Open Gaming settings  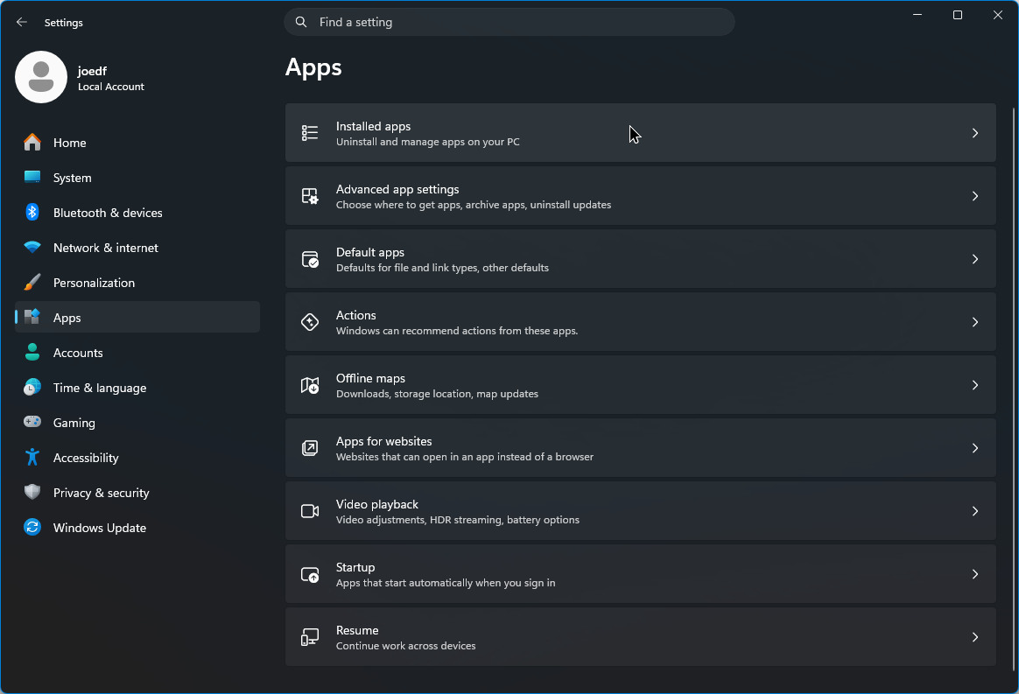(137, 423)
